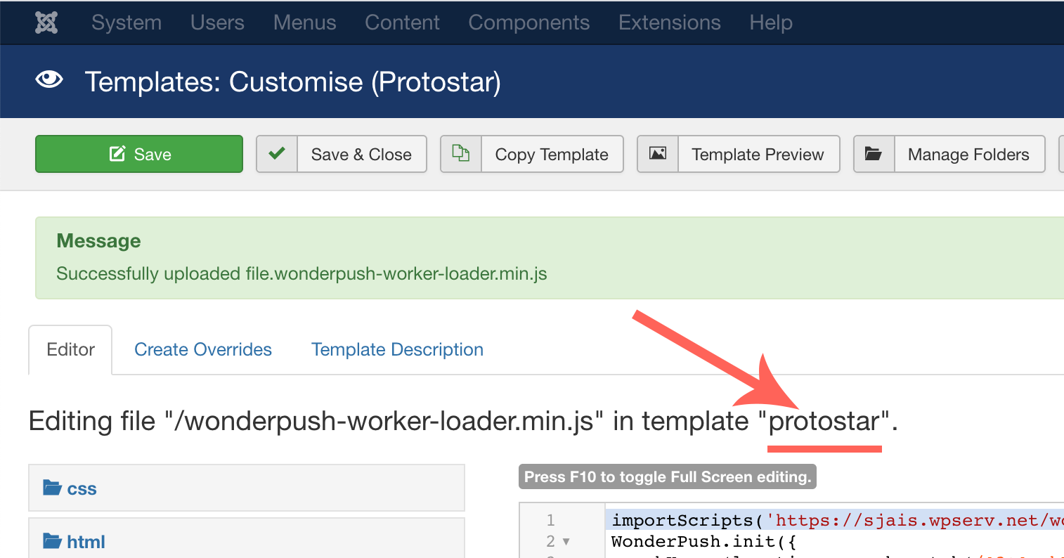This screenshot has width=1064, height=558.
Task: Switch to the Template Description tab
Action: point(397,349)
